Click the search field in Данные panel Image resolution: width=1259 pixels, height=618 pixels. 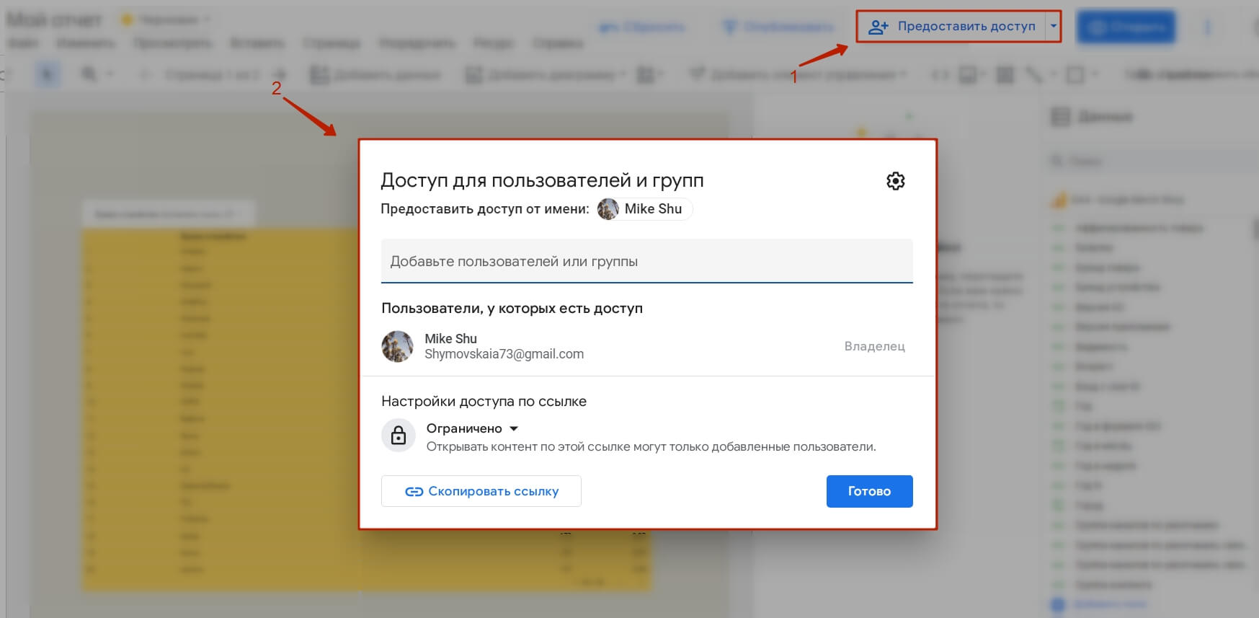(x=1149, y=161)
